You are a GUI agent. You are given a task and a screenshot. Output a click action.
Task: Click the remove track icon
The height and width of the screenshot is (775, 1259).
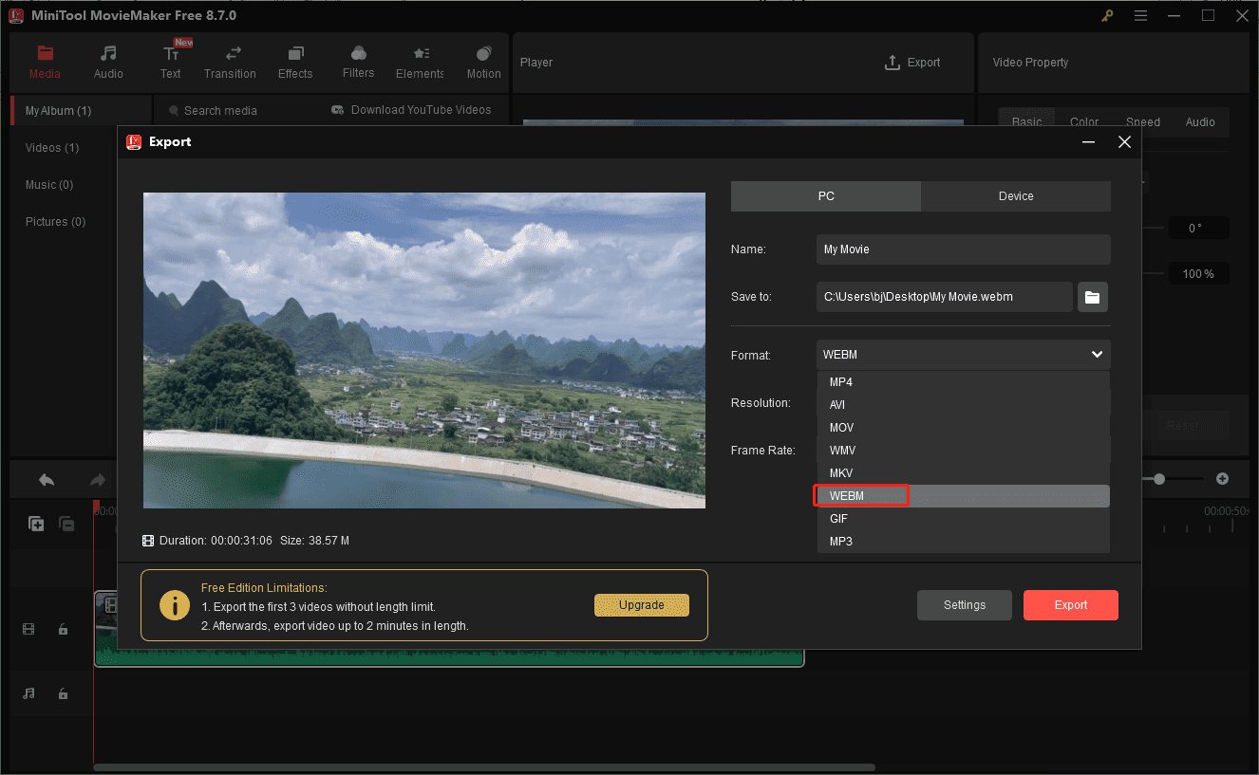coord(66,523)
